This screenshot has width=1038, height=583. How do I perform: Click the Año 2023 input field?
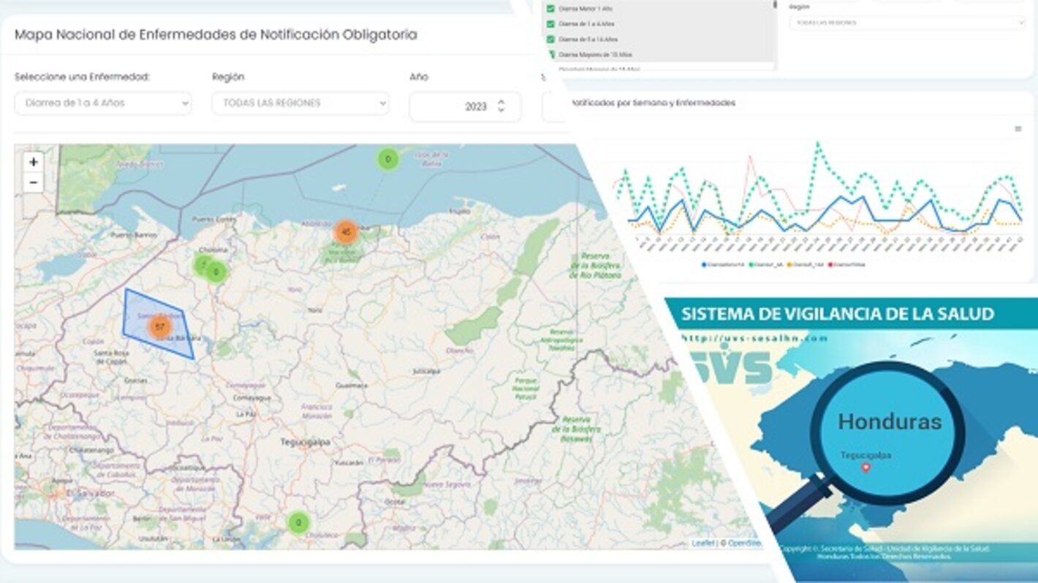pos(457,107)
